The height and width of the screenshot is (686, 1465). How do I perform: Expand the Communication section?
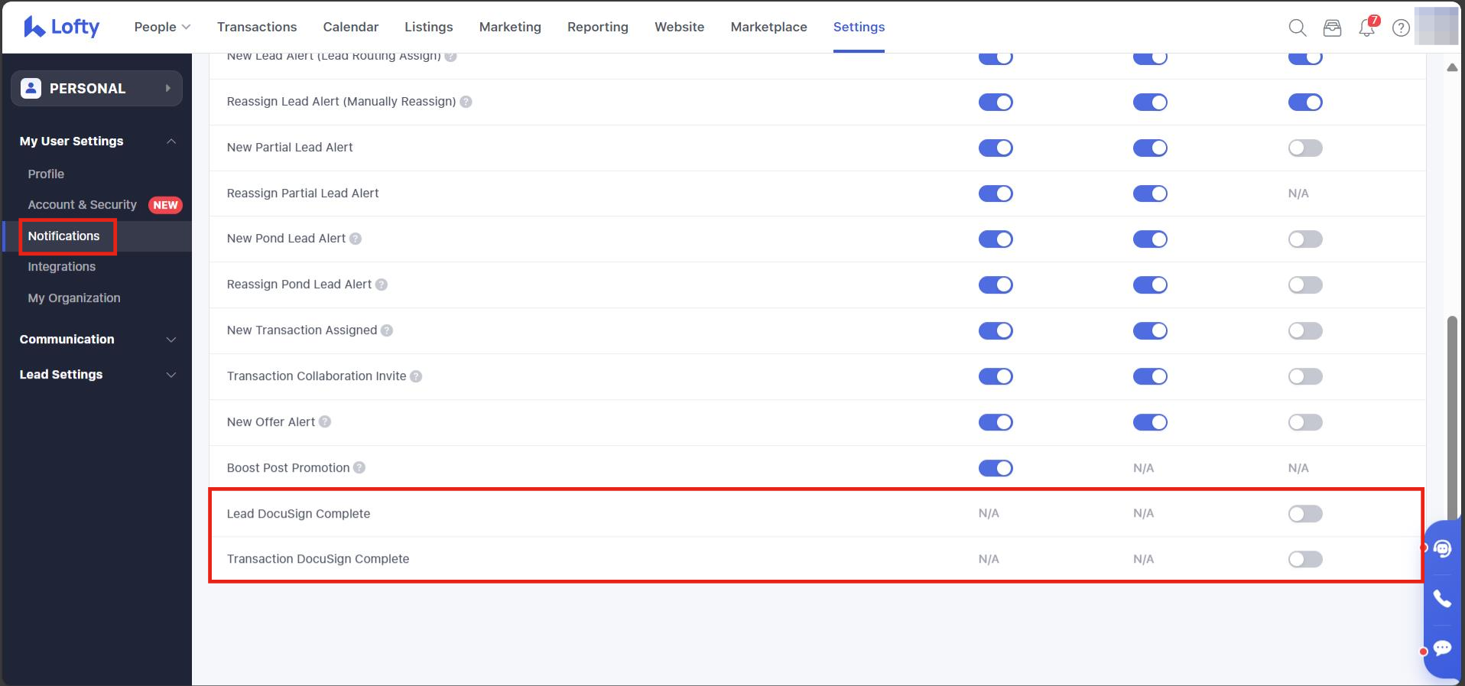point(97,340)
